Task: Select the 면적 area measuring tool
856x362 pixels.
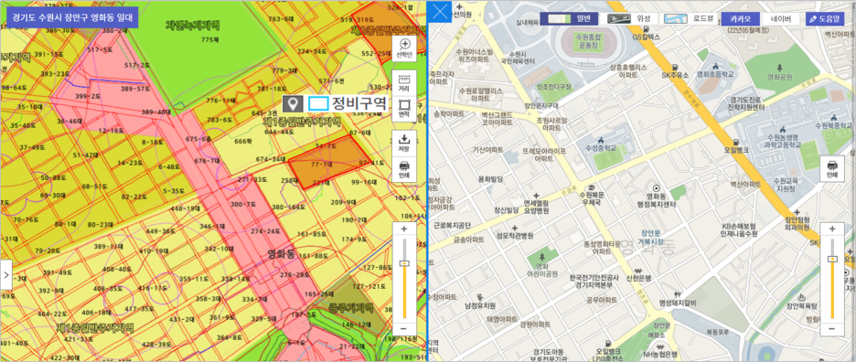Action: pos(404,110)
